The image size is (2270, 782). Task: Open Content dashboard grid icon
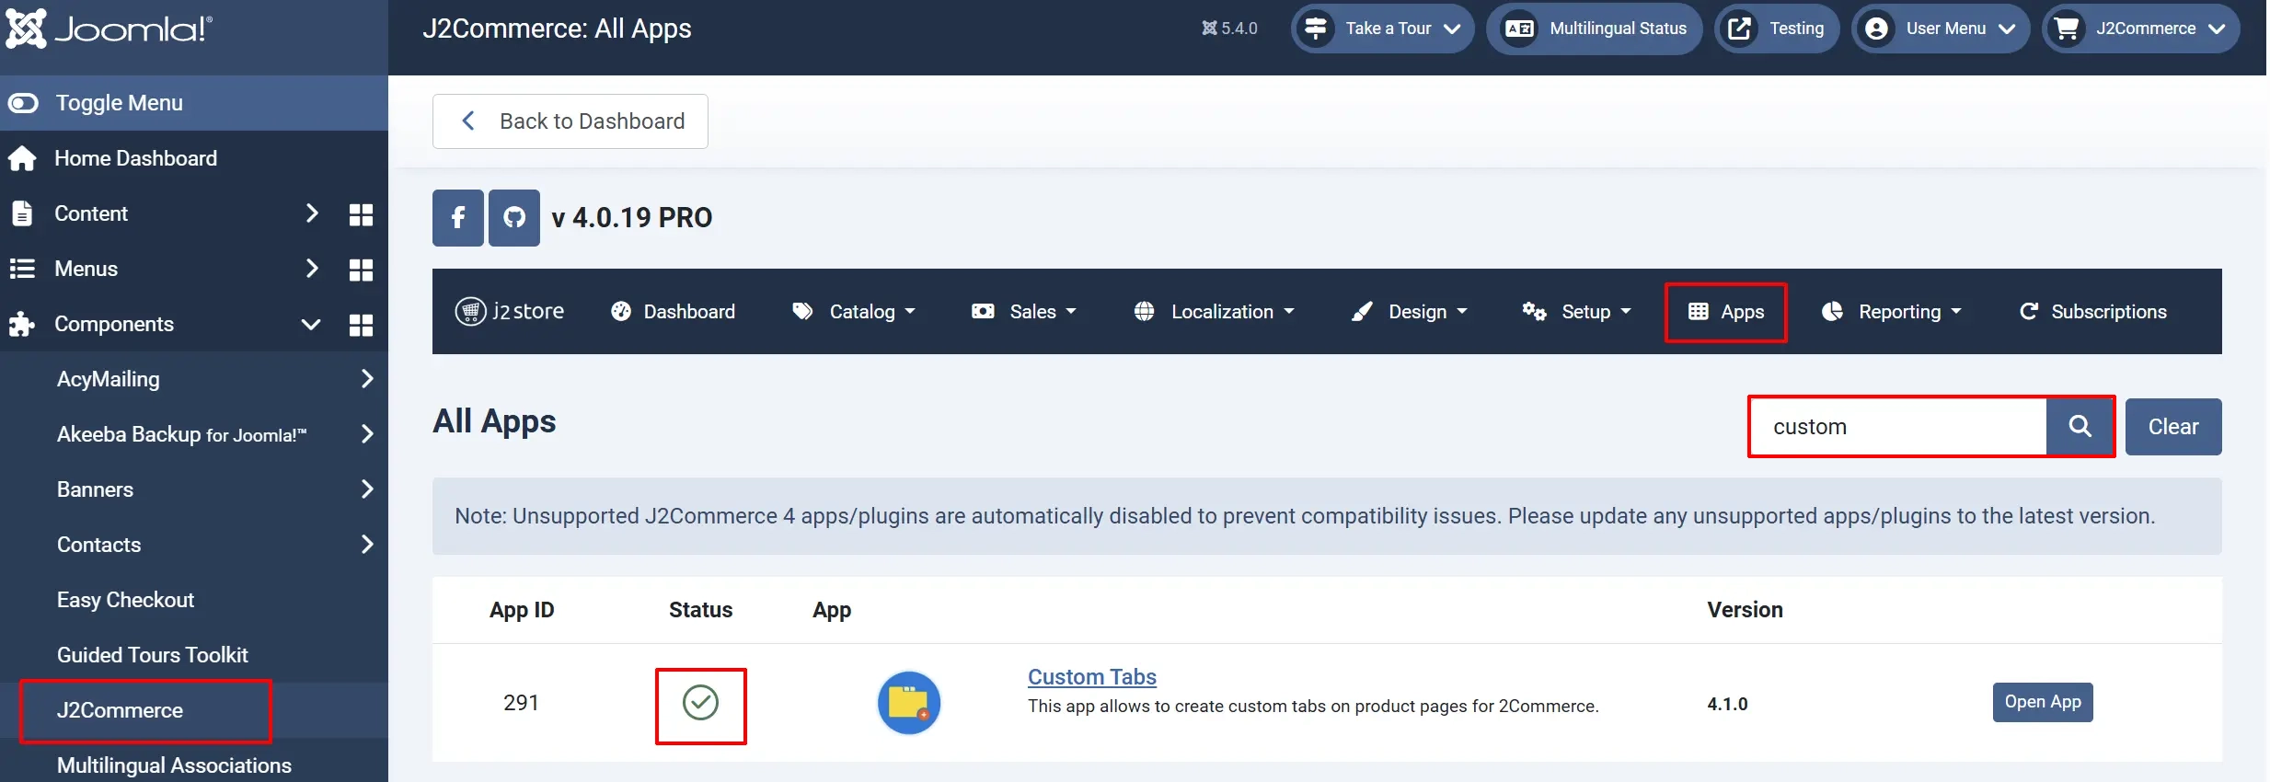pos(362,214)
